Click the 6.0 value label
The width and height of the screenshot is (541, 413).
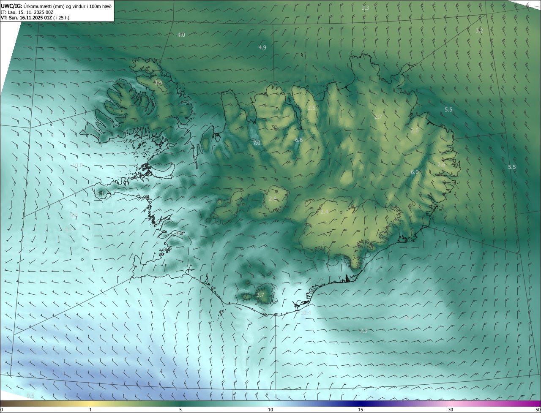point(415,172)
